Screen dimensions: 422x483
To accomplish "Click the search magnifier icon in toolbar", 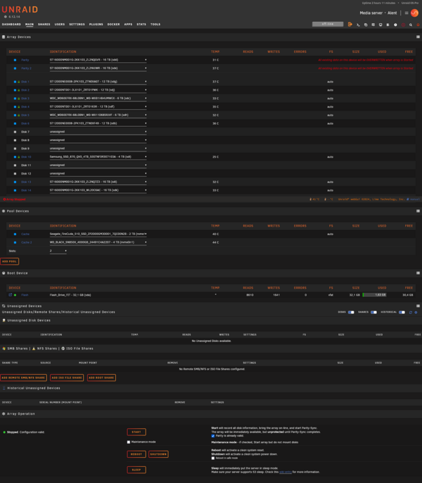I will [x=410, y=24].
